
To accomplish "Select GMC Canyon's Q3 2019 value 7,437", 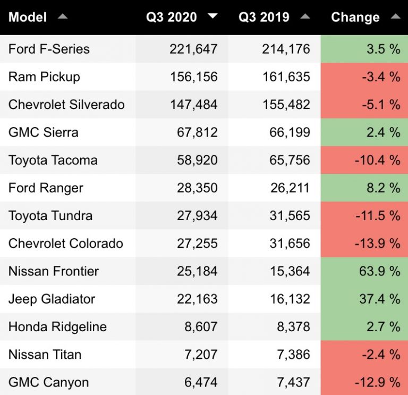I will (x=293, y=382).
